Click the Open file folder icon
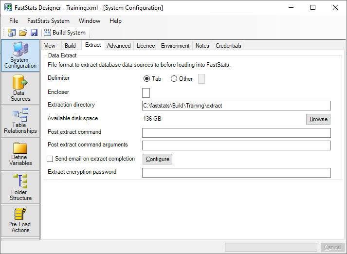This screenshot has height=254, width=347. pyautogui.click(x=23, y=33)
